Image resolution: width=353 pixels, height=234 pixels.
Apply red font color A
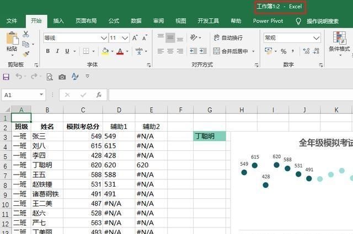pos(120,51)
